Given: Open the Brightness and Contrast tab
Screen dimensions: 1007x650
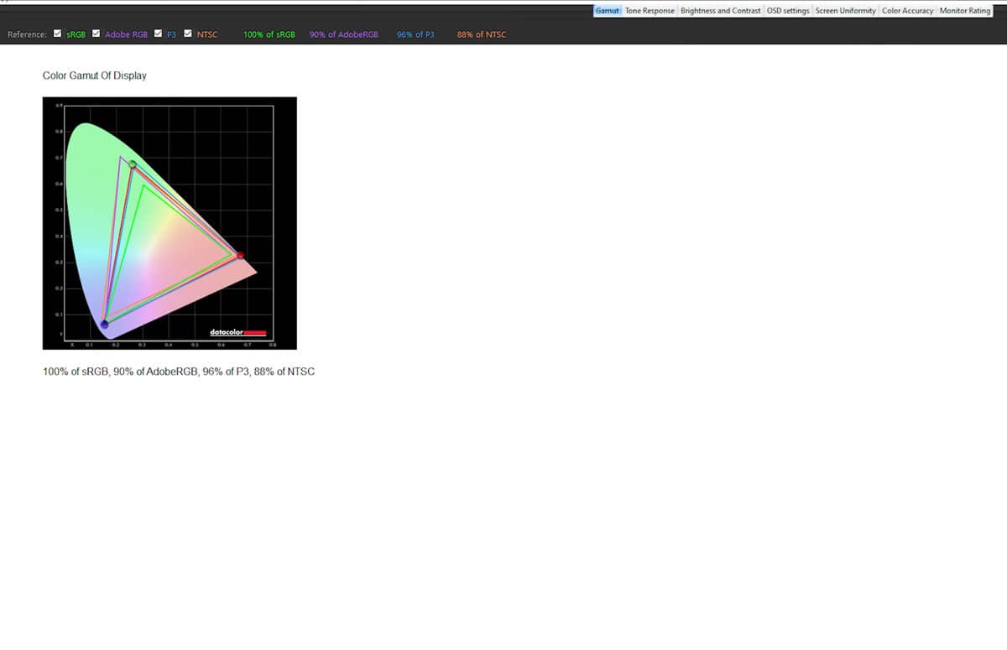Looking at the screenshot, I should pyautogui.click(x=720, y=11).
